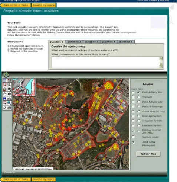Viewport: 177px width, 182px height.
Task: Click the zoom to full extent globe tool
Action: click(5, 89)
